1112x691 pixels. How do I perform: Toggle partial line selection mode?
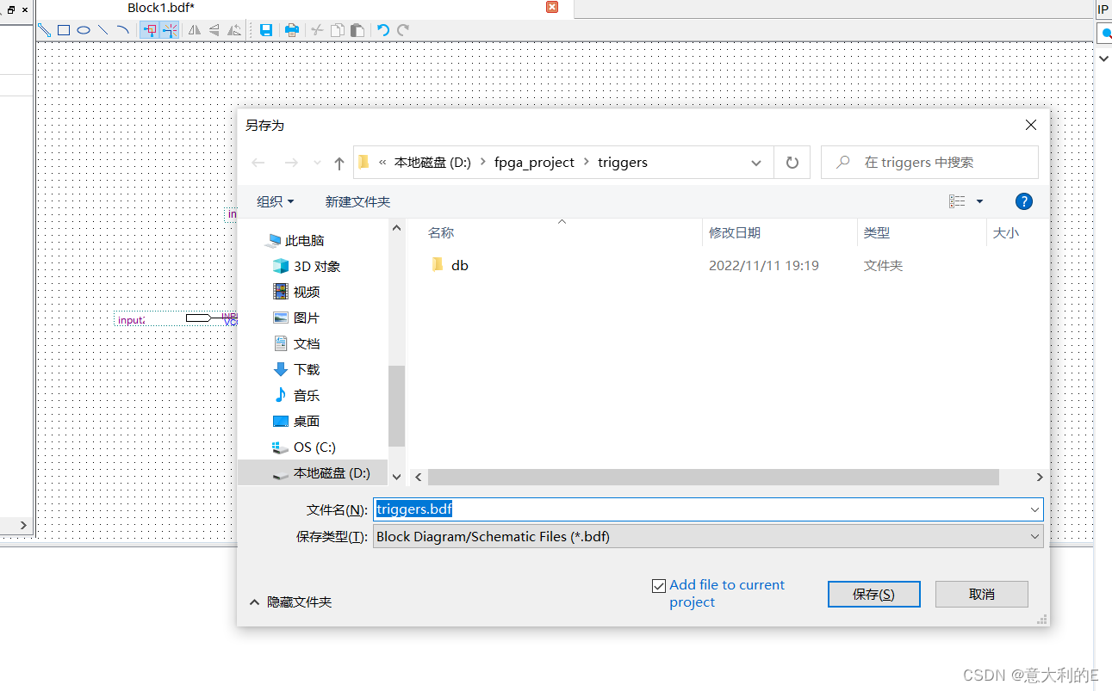[170, 30]
